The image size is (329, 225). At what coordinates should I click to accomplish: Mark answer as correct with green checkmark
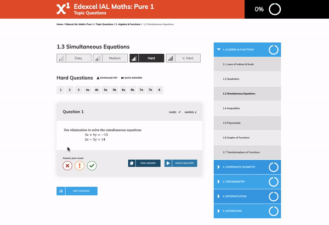click(92, 165)
